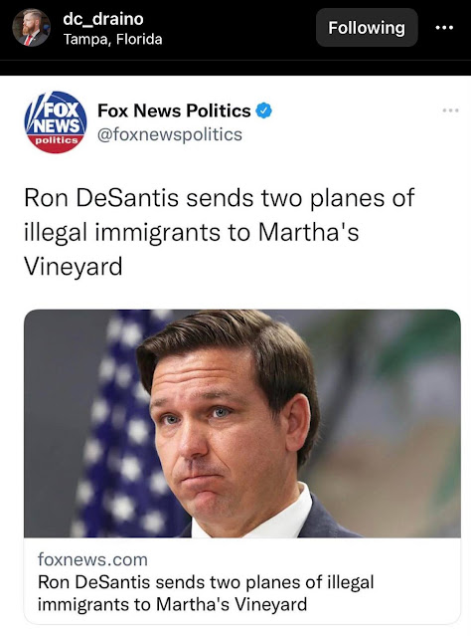Toggle the Following button
Screen dimensions: 471x636
tap(367, 28)
